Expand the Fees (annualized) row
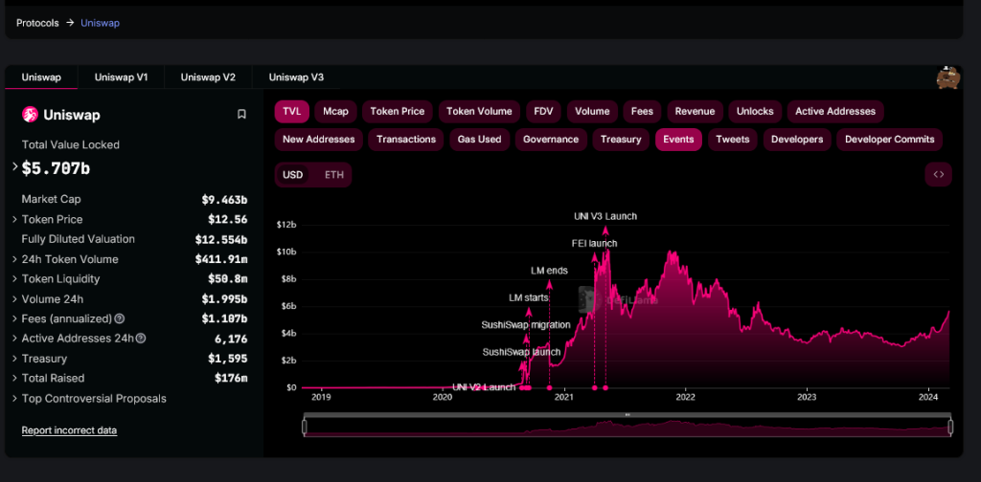 click(14, 318)
